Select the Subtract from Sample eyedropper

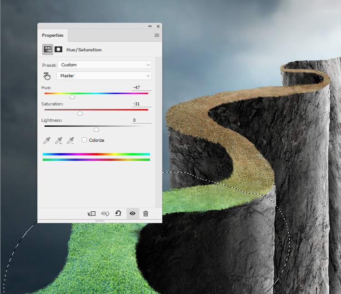pyautogui.click(x=70, y=140)
